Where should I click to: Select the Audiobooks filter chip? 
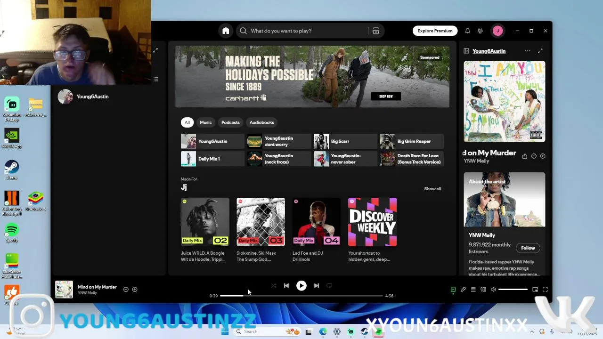pyautogui.click(x=261, y=122)
